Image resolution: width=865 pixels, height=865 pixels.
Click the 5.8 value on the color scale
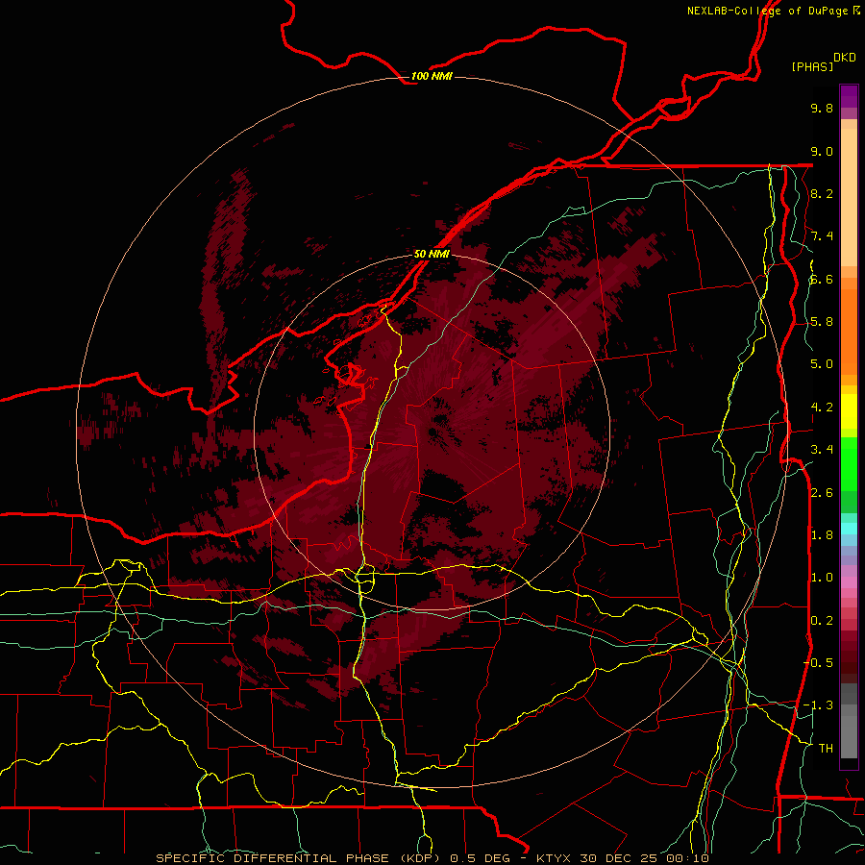[822, 322]
